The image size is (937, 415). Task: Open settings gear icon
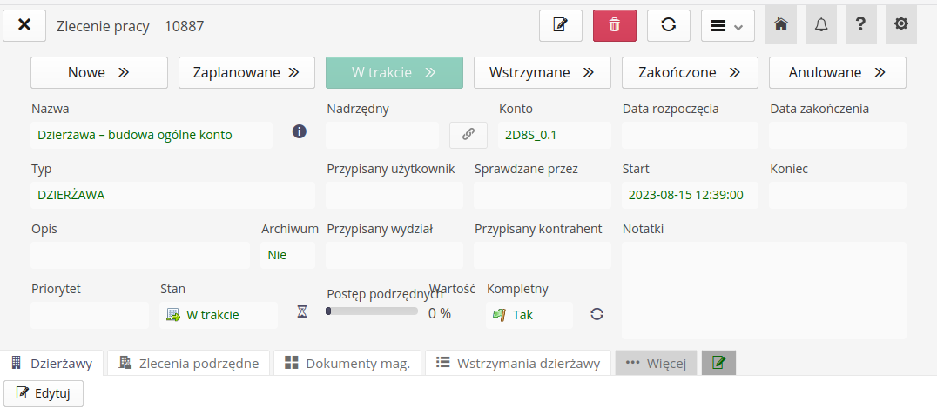[x=901, y=25]
